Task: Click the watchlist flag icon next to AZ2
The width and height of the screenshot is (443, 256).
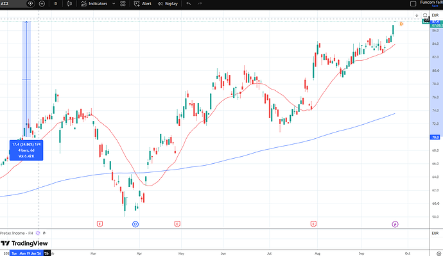Action: click(30, 4)
